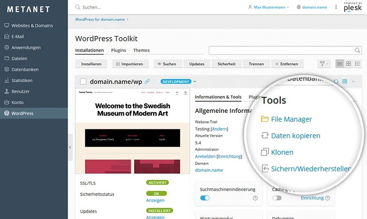Tick the domain.name/wp checkbox
Viewport: 367px width, 219px height.
point(83,81)
